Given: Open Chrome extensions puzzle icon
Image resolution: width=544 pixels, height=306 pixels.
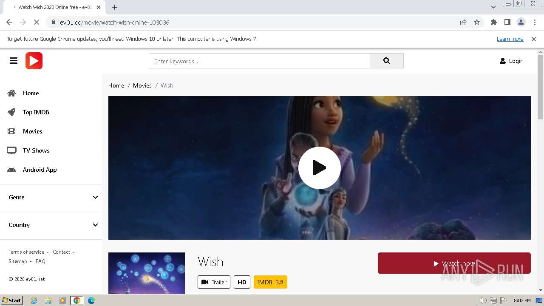Looking at the screenshot, I should click(x=493, y=23).
